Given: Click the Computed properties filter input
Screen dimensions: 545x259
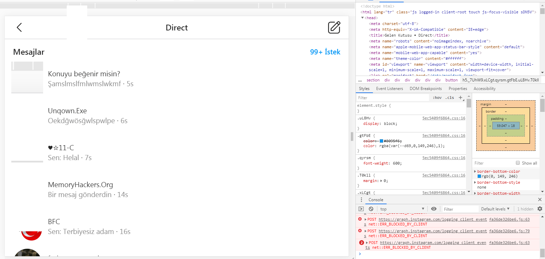Looking at the screenshot, I should coord(493,163).
